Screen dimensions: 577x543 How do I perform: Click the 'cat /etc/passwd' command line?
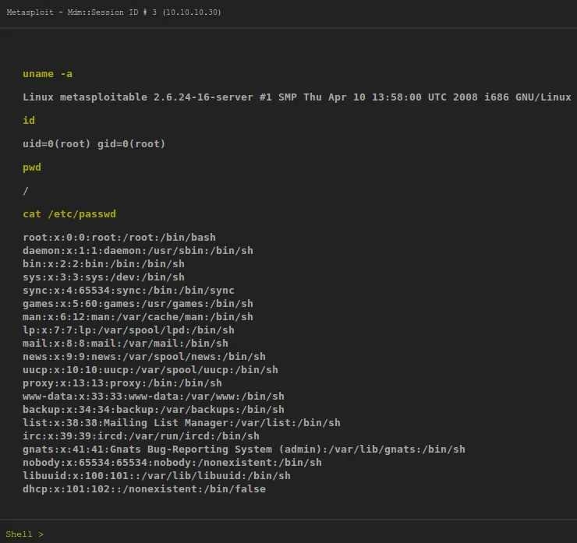click(x=69, y=214)
